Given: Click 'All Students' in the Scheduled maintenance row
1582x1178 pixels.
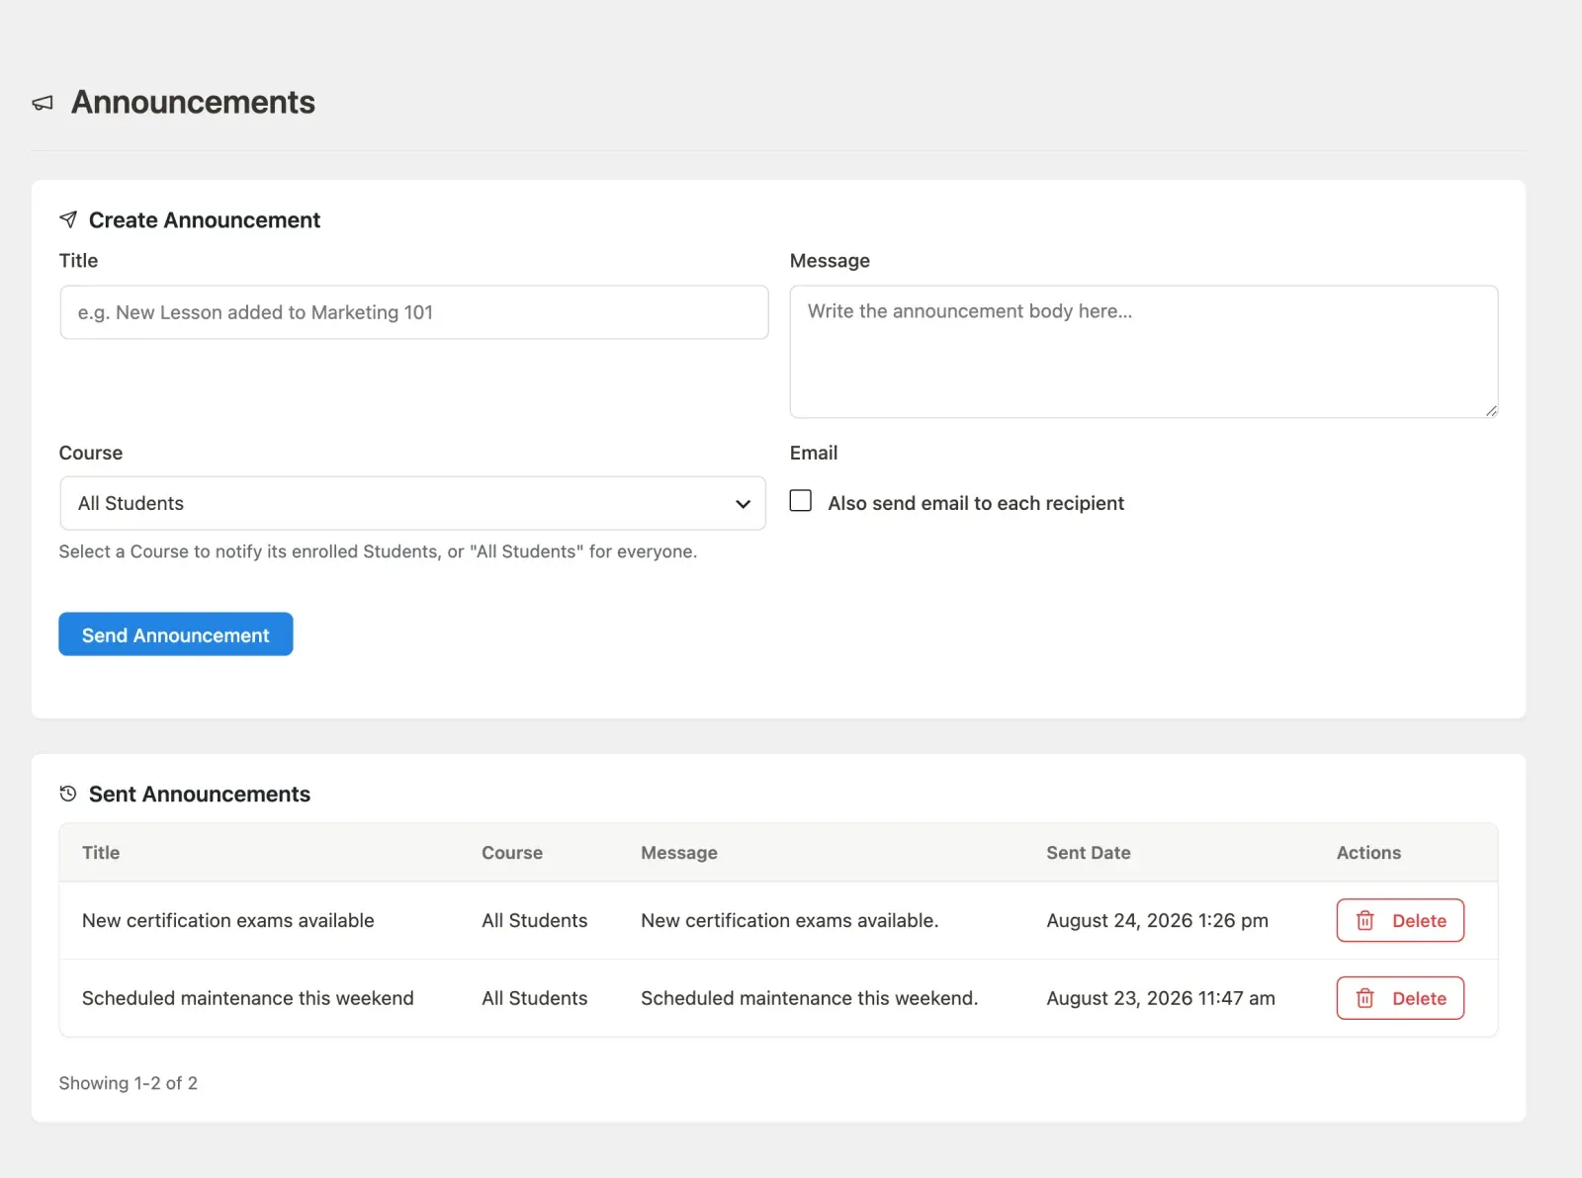Looking at the screenshot, I should [535, 998].
